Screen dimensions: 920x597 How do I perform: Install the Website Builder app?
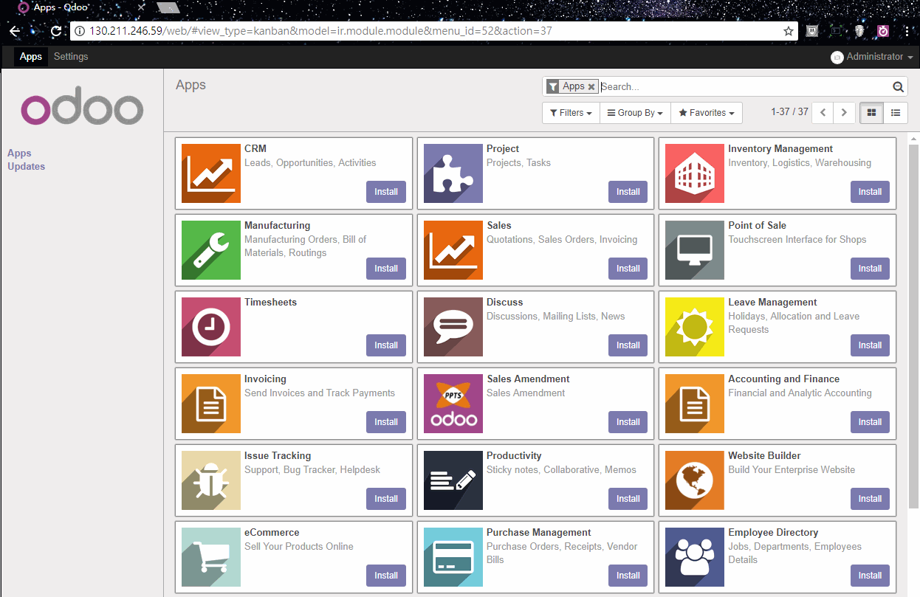870,499
